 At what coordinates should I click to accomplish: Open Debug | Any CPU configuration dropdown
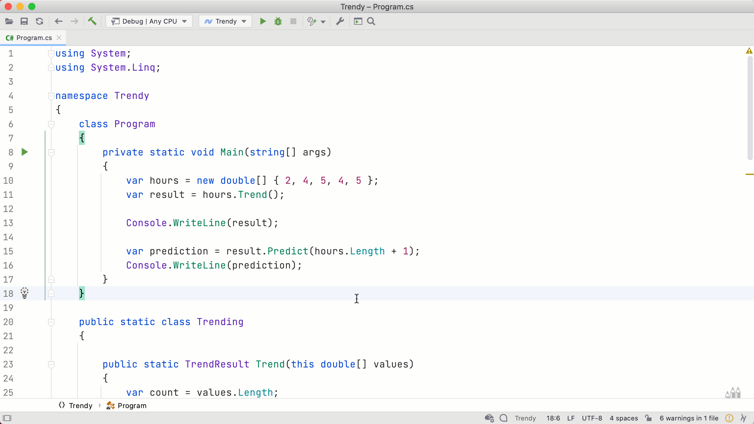pos(149,21)
